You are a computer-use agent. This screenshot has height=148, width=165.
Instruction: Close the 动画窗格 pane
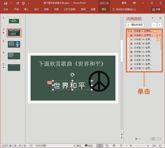[x=160, y=18]
